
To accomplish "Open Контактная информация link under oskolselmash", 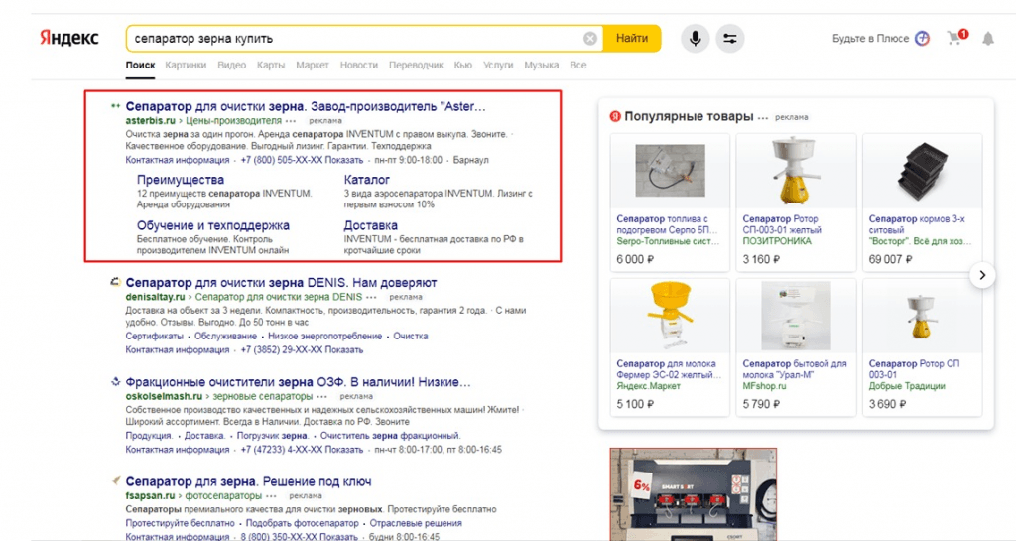I will pos(177,449).
